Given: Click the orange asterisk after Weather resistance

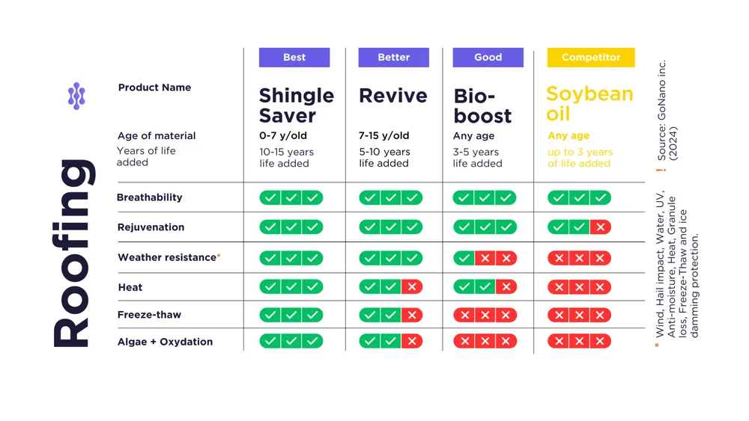Looking at the screenshot, I should coord(219,256).
